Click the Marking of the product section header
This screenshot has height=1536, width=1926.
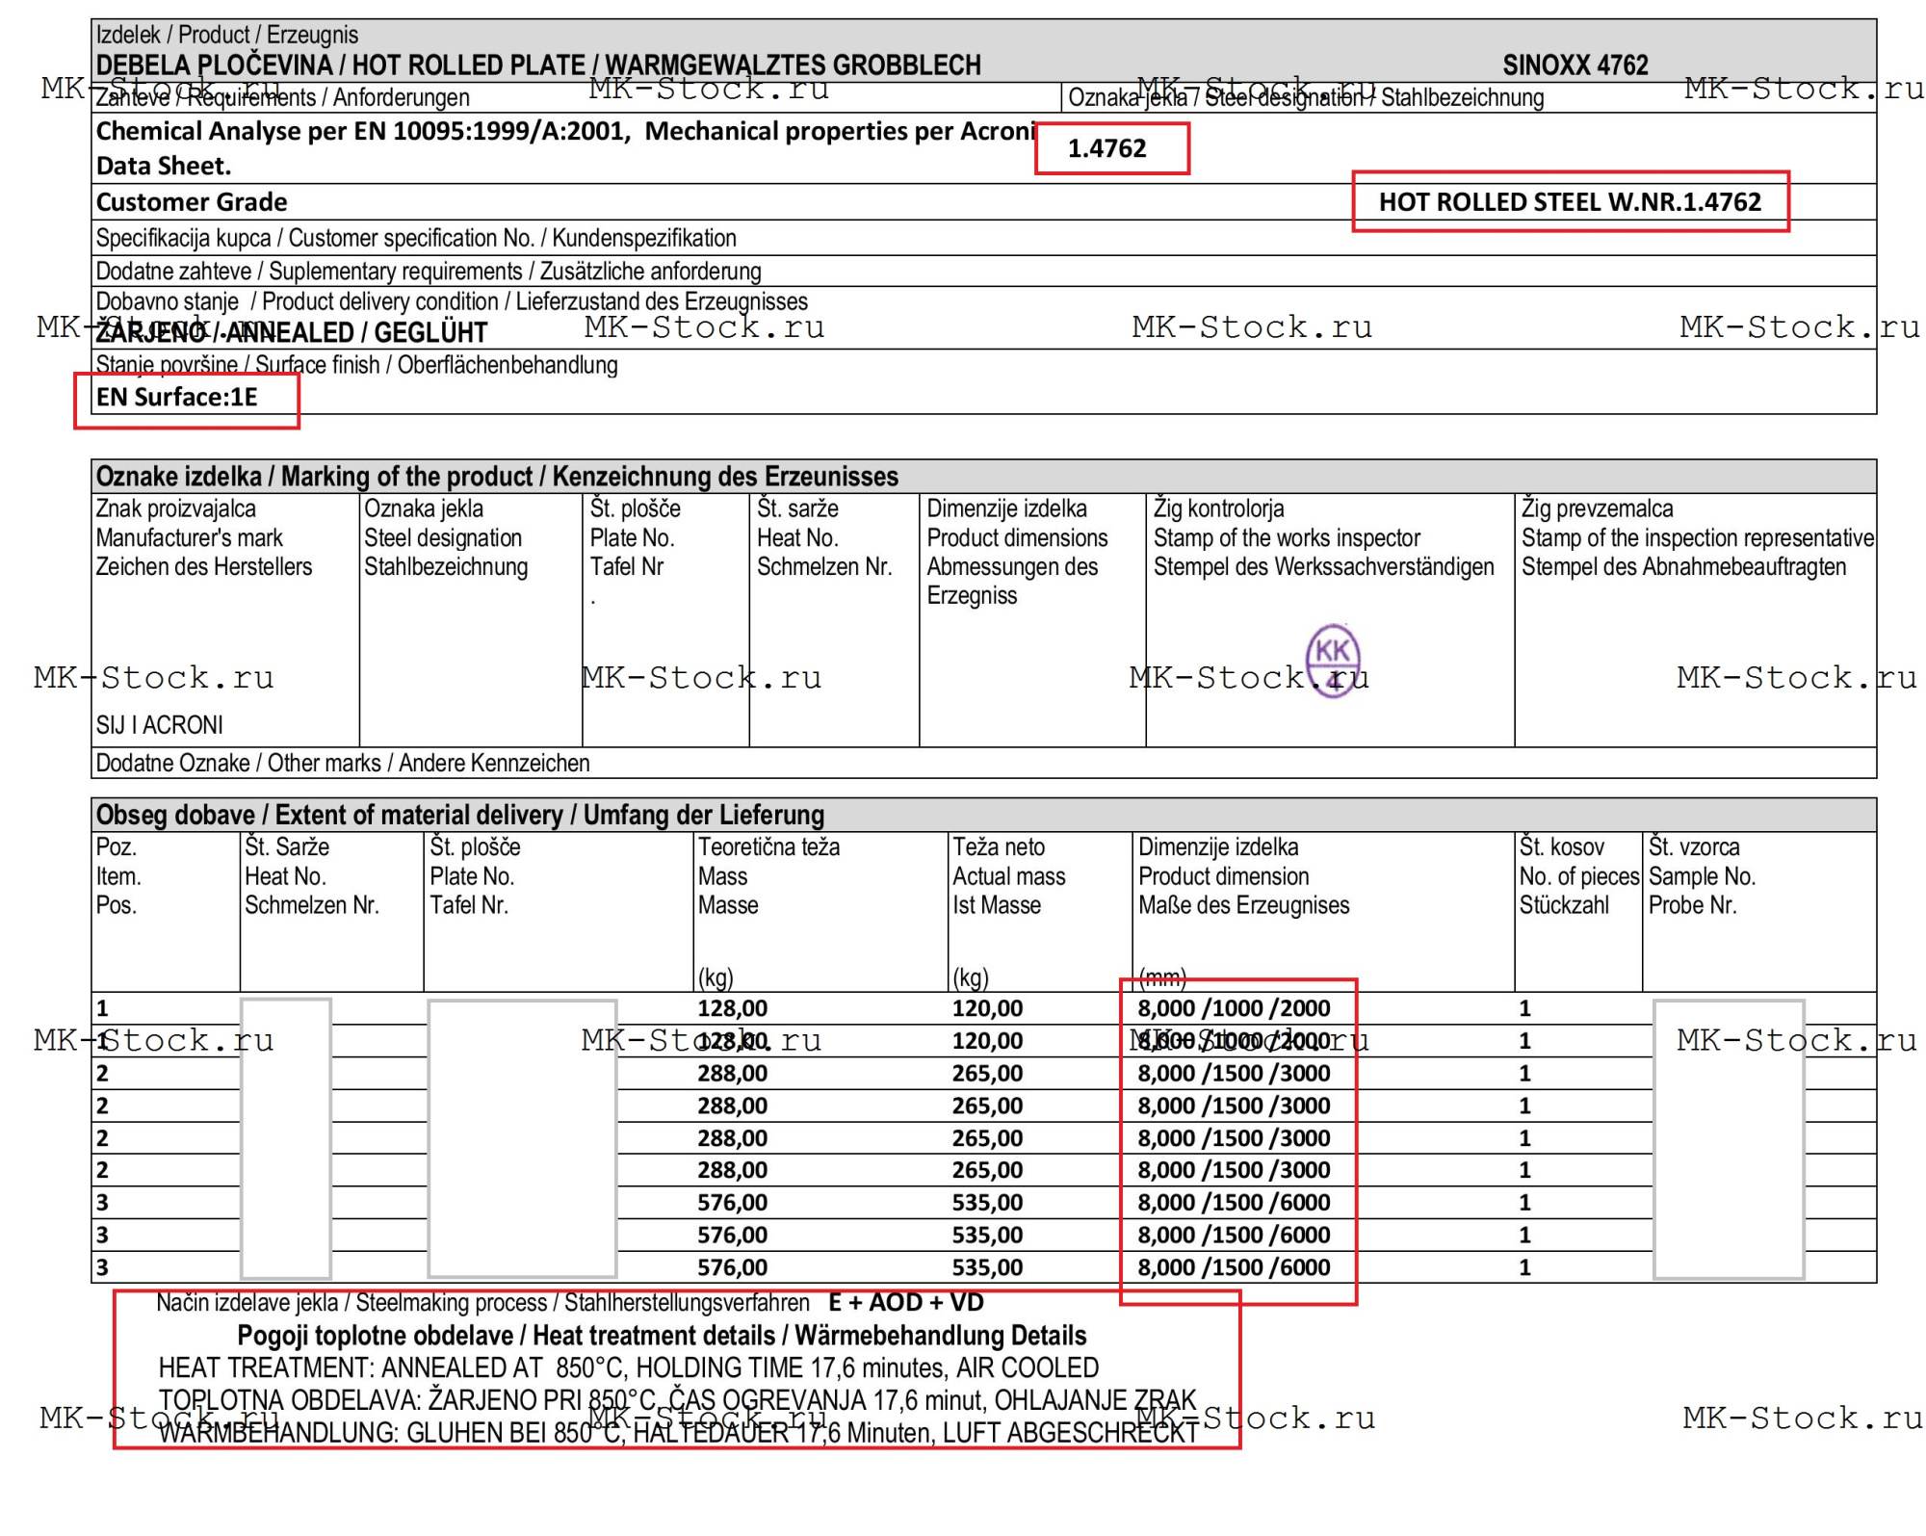497,477
